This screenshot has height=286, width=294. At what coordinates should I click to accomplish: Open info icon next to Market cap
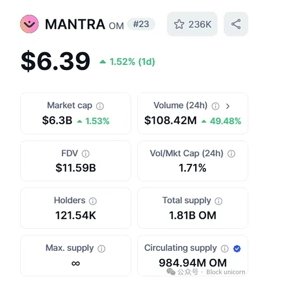point(100,106)
